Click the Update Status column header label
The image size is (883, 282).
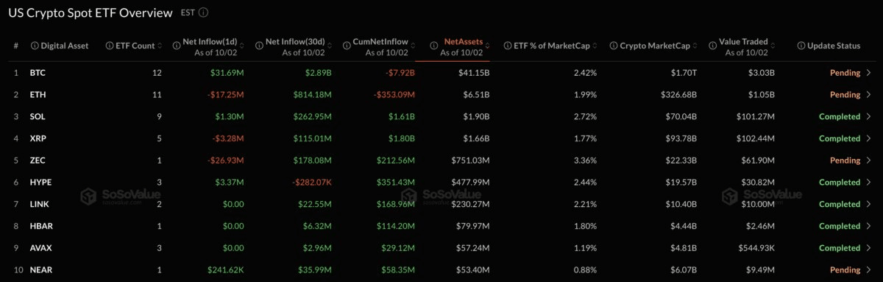pyautogui.click(x=834, y=46)
